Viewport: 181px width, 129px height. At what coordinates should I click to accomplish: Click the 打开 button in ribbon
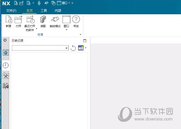tap(18, 21)
